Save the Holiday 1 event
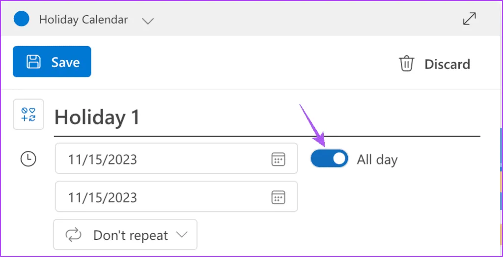Viewport: 503px width, 257px height. click(x=52, y=62)
